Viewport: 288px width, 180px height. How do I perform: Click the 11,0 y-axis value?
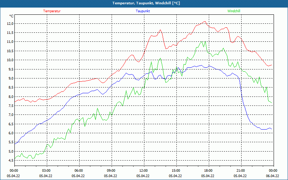[10, 42]
